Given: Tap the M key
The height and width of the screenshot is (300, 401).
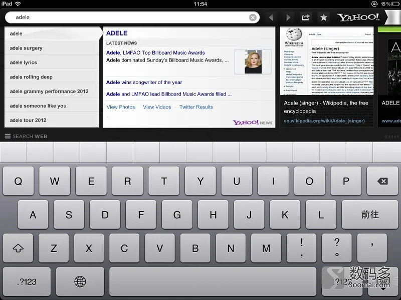Looking at the screenshot, I should pos(266,248).
